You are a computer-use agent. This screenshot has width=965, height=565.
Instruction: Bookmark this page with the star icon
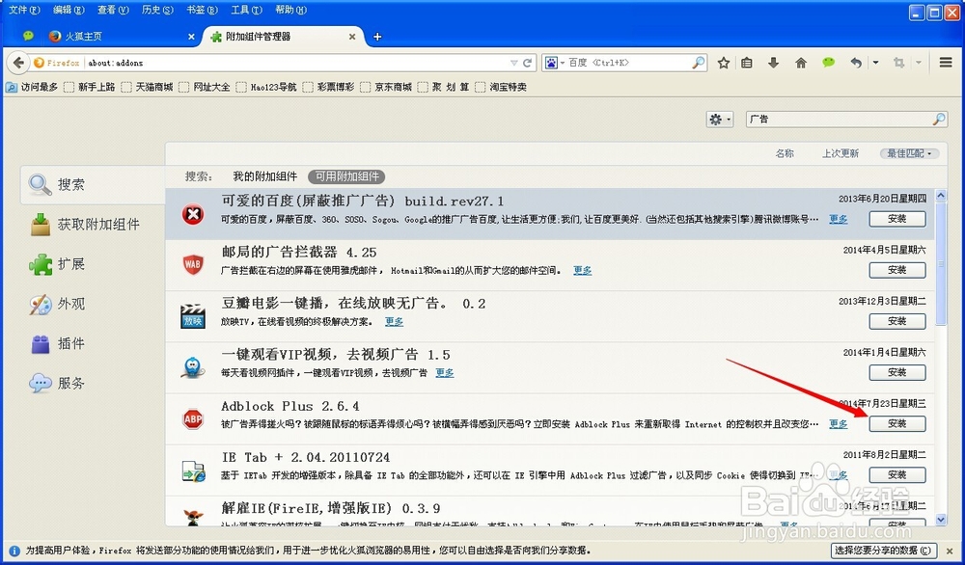724,62
